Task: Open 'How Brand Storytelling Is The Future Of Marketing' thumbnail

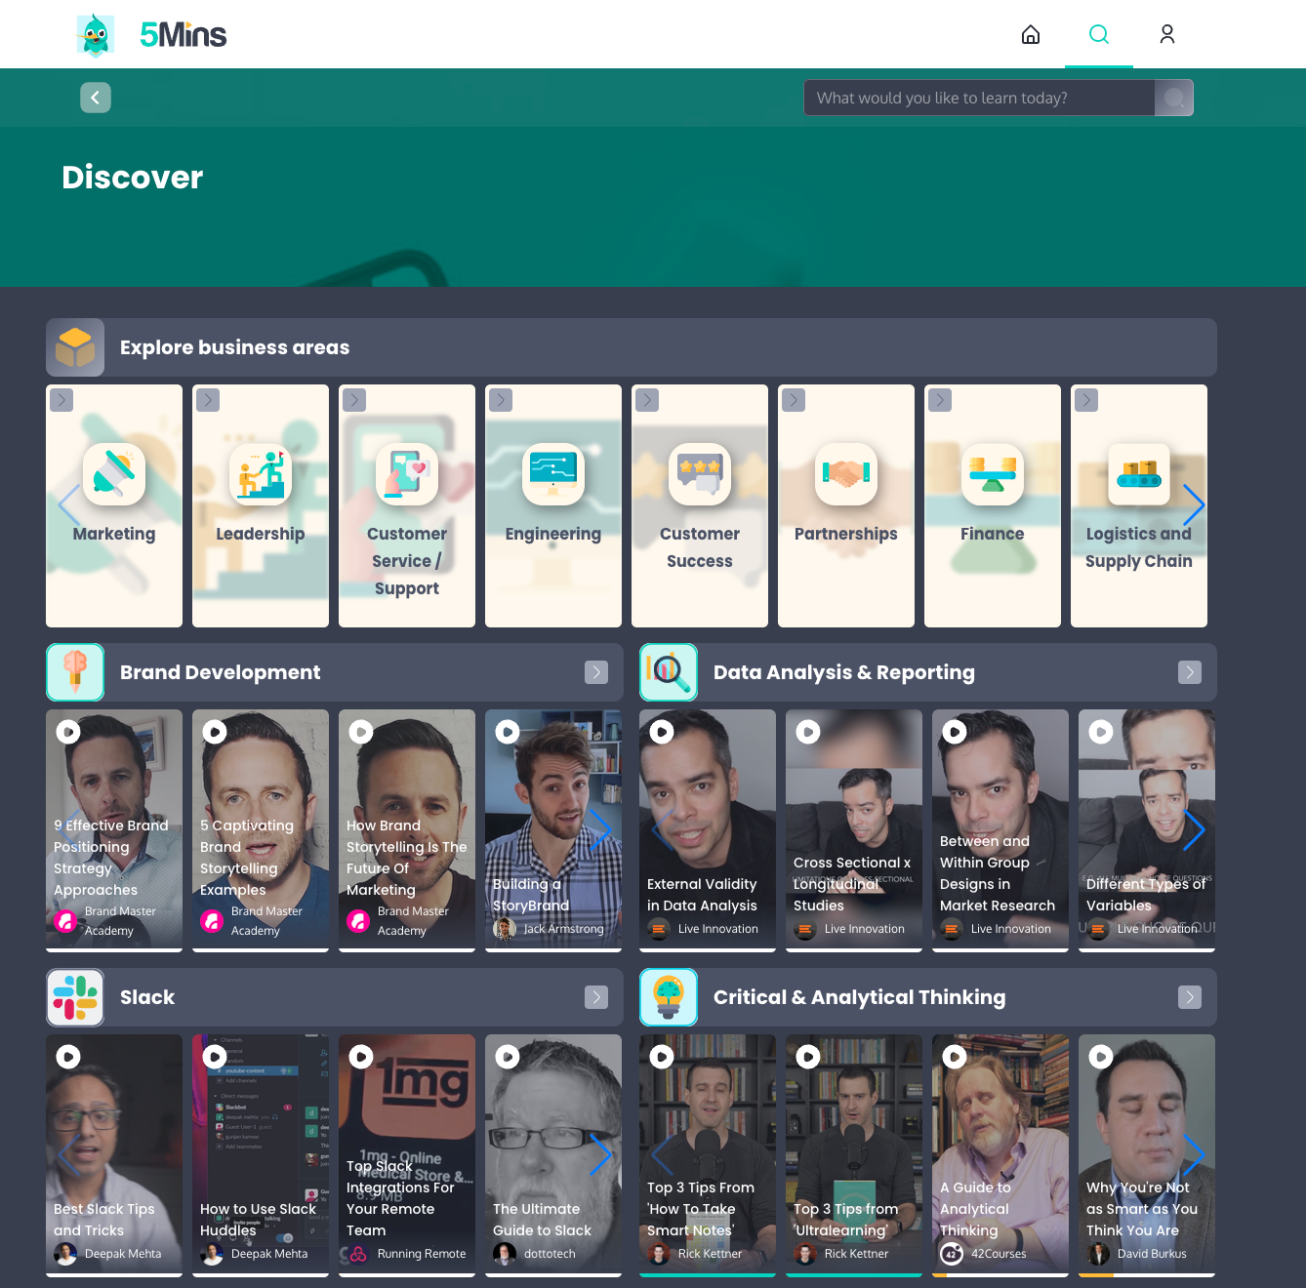Action: pos(407,829)
